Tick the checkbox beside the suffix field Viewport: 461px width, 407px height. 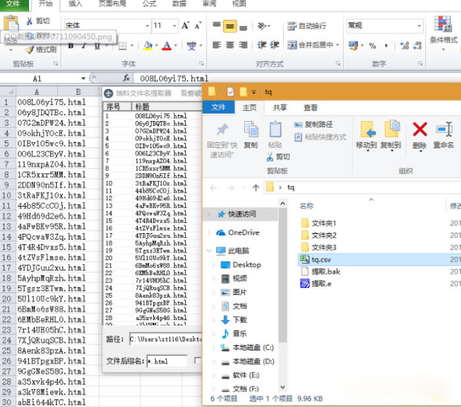198,360
